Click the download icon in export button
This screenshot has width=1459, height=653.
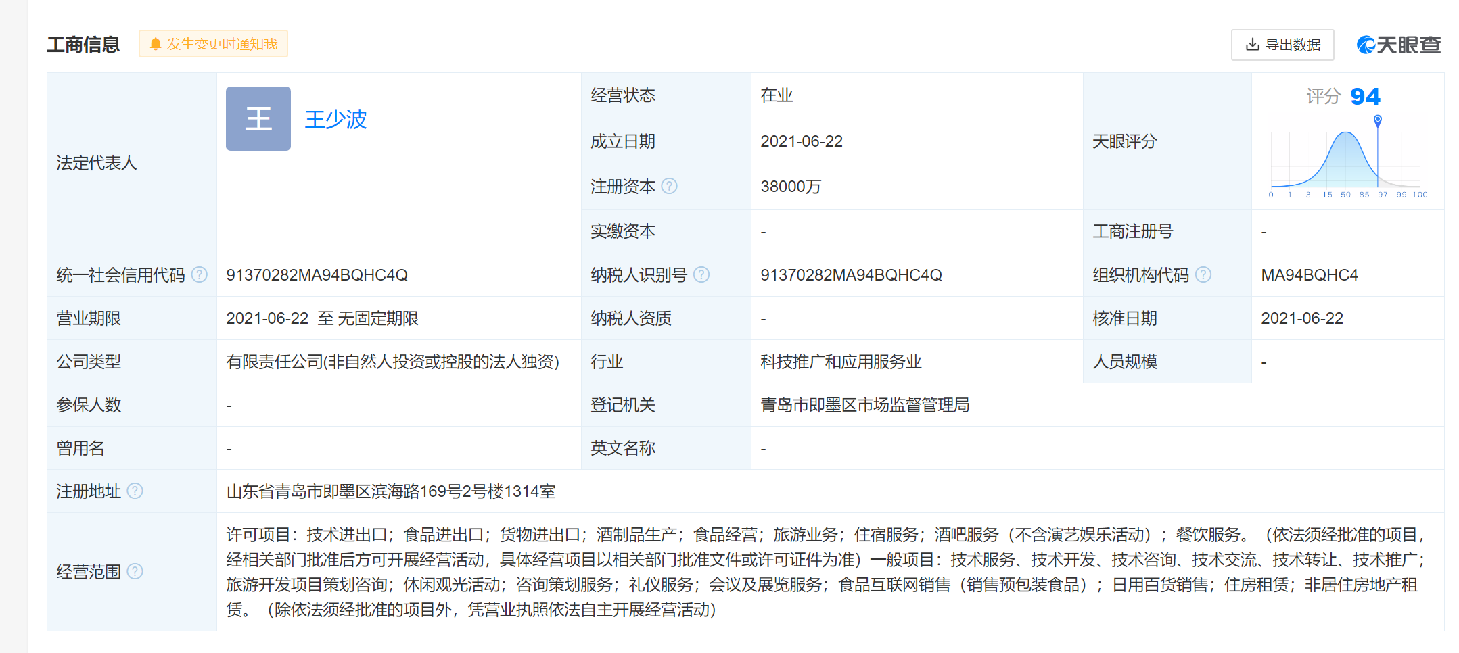pos(1253,45)
